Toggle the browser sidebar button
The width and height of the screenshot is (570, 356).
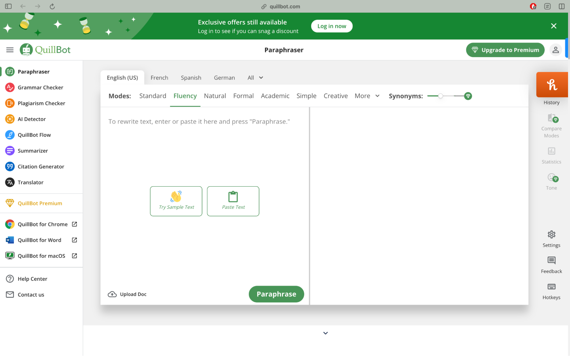8,6
